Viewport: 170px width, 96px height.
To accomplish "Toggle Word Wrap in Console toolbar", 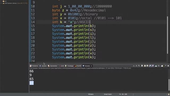I will point(147,66).
